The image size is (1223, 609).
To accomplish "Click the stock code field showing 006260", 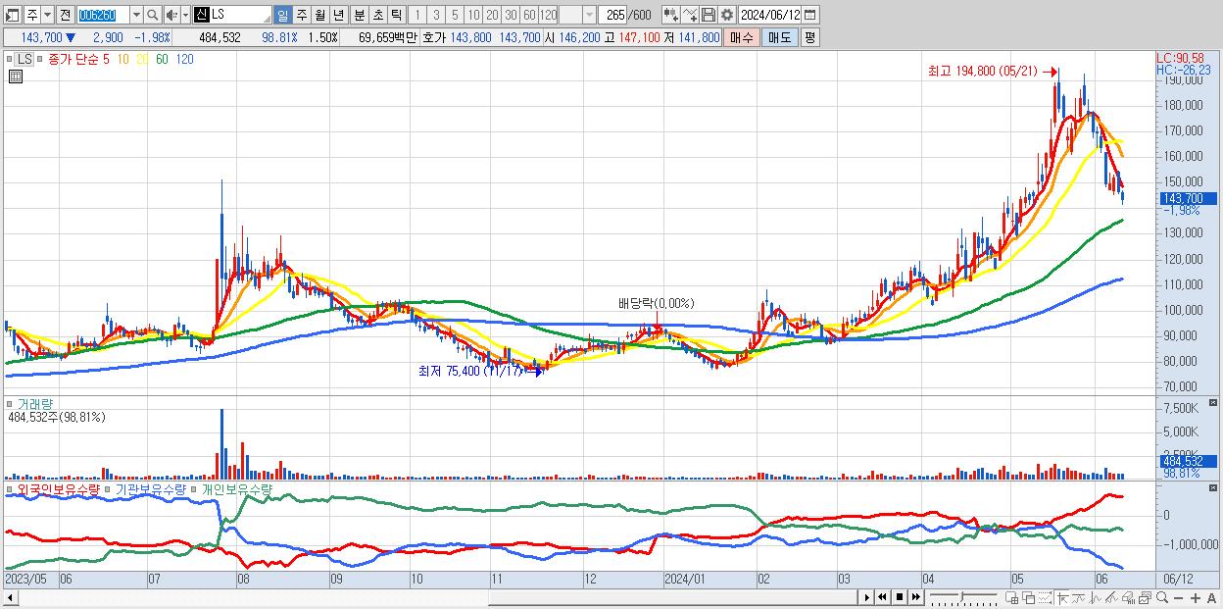I will [x=103, y=15].
